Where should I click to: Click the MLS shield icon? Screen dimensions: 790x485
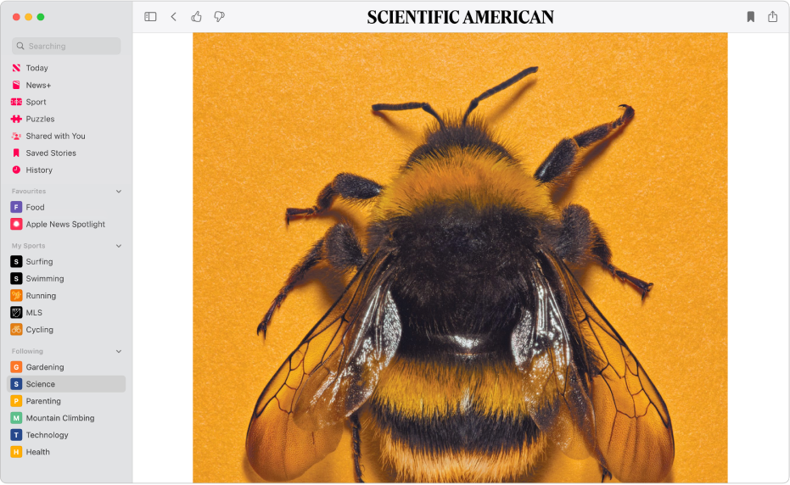(16, 312)
